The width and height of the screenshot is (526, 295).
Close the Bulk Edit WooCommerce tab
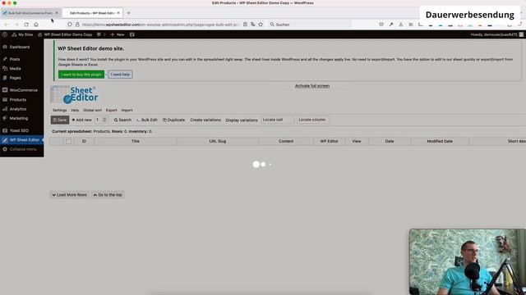click(57, 13)
